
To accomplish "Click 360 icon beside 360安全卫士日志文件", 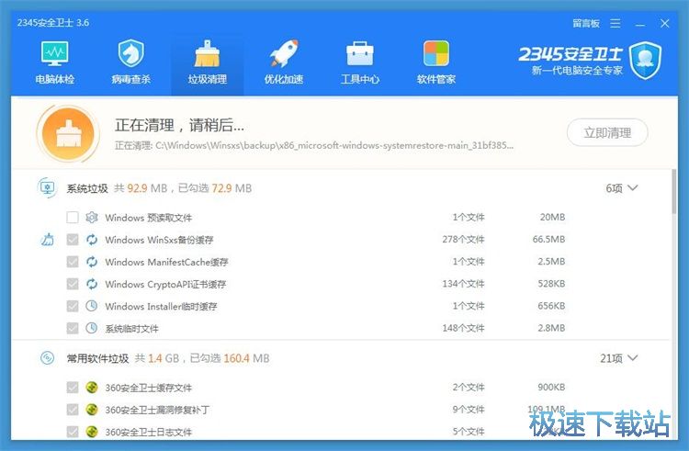I will point(91,432).
